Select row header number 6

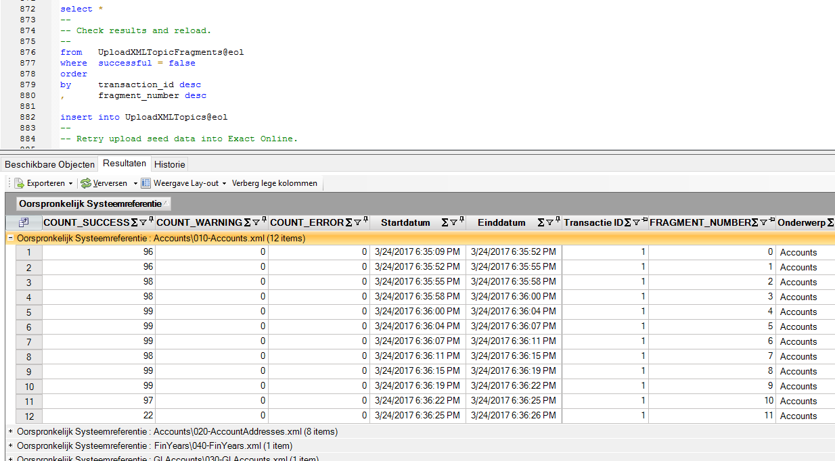point(28,326)
